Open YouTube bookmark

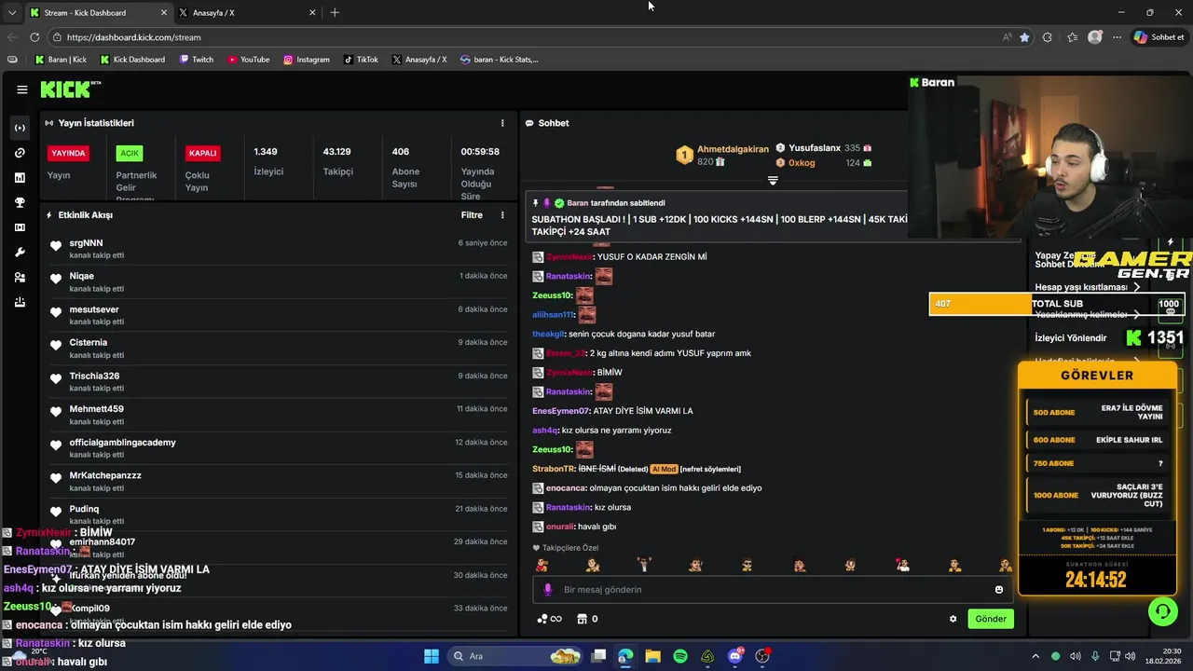click(x=248, y=60)
